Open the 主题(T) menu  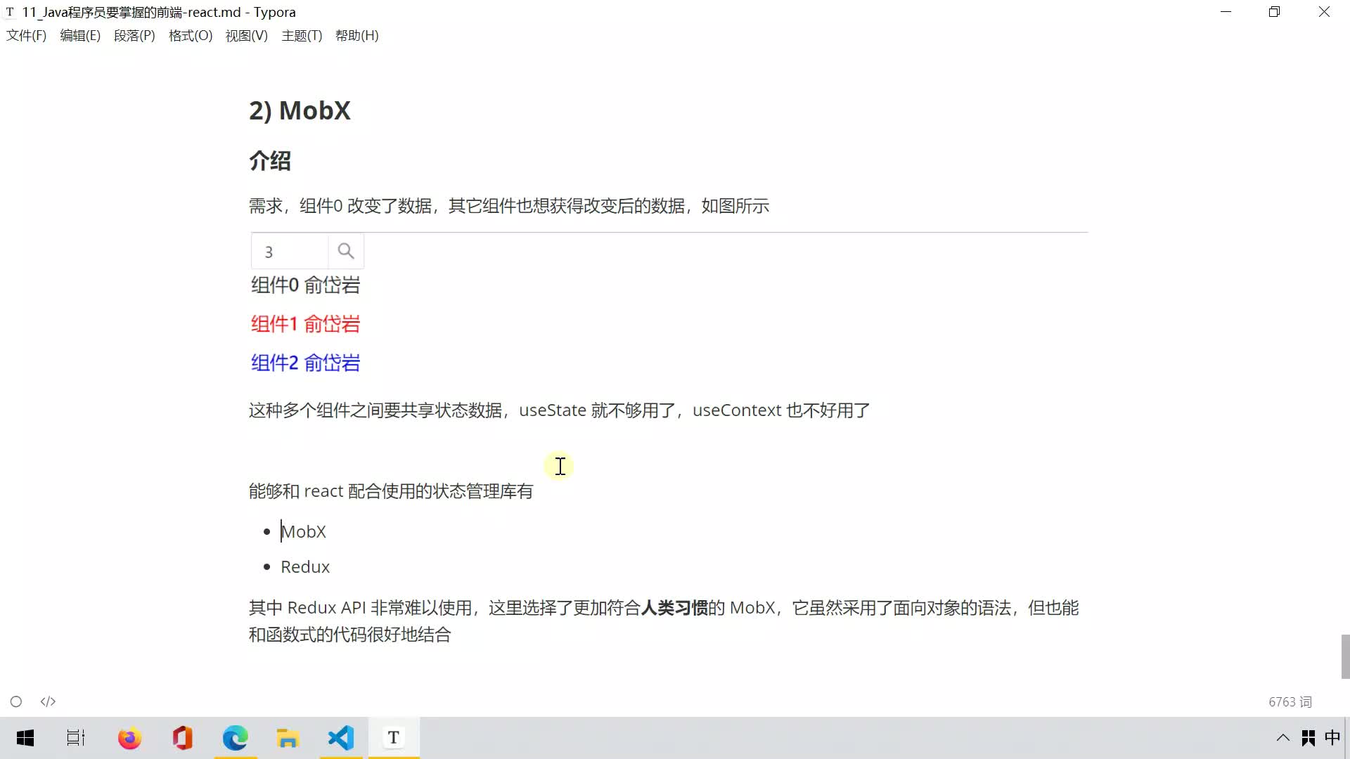point(302,35)
